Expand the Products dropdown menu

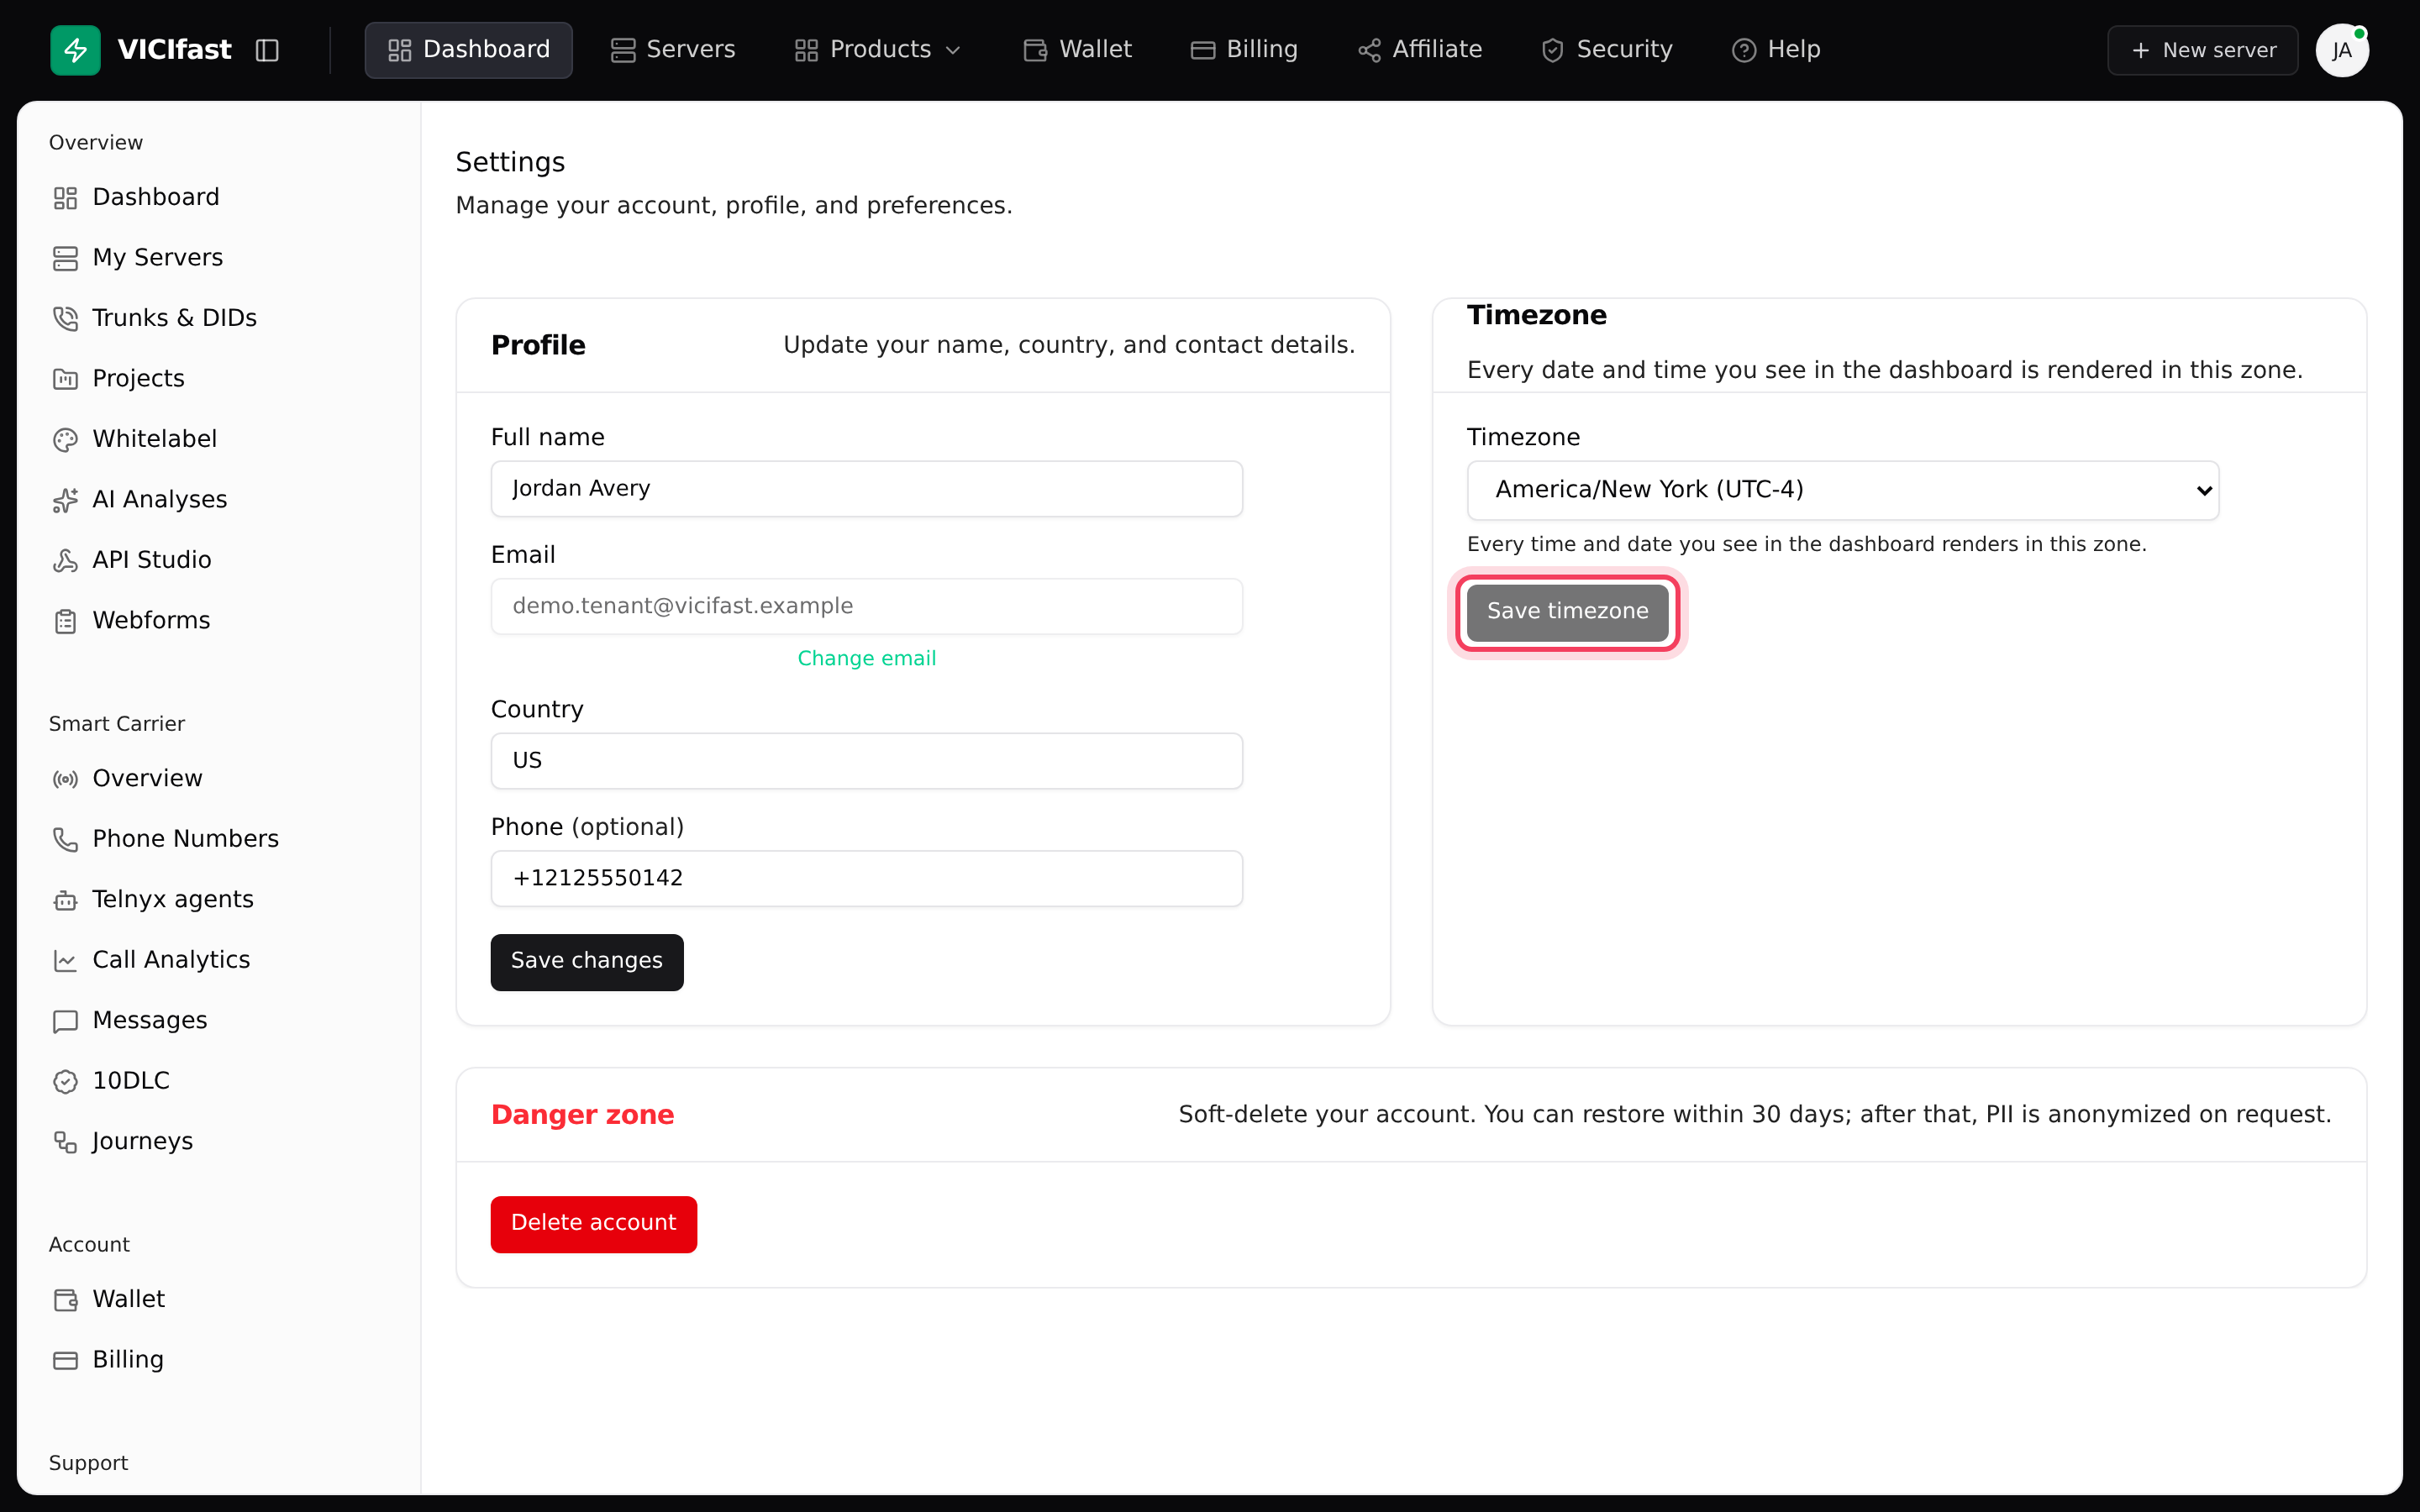(x=877, y=50)
